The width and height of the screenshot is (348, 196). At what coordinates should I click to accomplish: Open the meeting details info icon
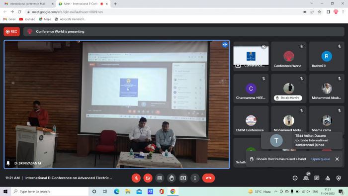point(295,178)
